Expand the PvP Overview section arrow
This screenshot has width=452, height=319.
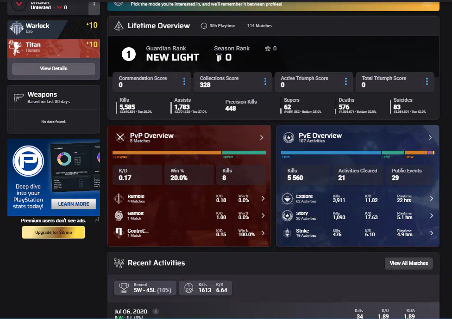click(x=262, y=137)
